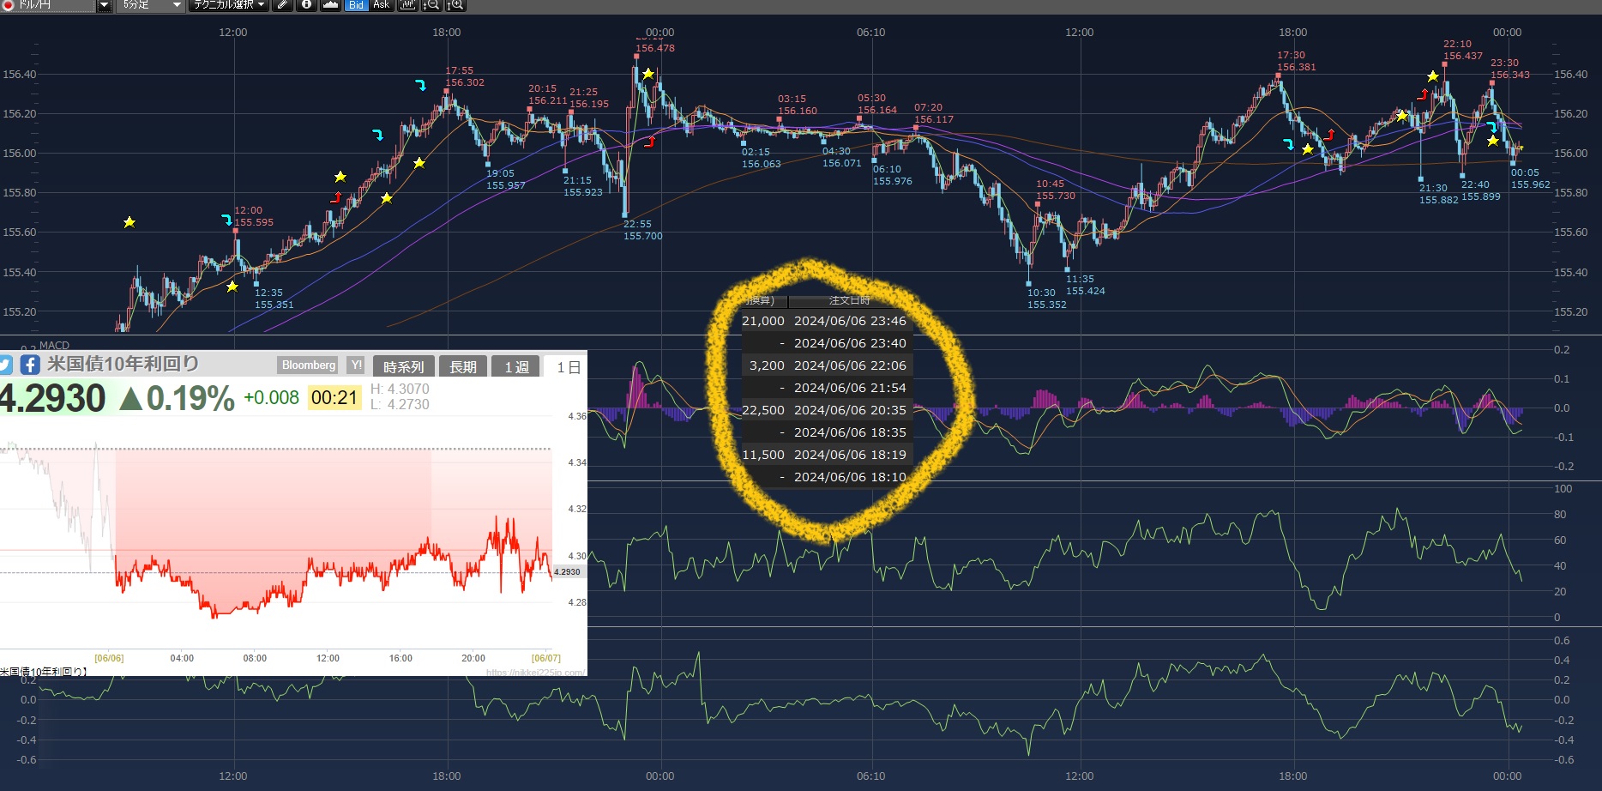1602x791 pixels.
Task: Open the ドル/円 currency pair dropdown
Action: (x=104, y=5)
